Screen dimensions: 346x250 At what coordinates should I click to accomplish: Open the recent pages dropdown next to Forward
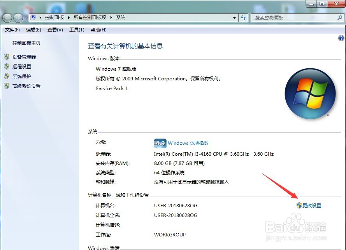click(x=26, y=18)
